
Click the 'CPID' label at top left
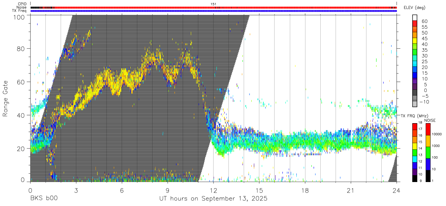tap(22, 4)
